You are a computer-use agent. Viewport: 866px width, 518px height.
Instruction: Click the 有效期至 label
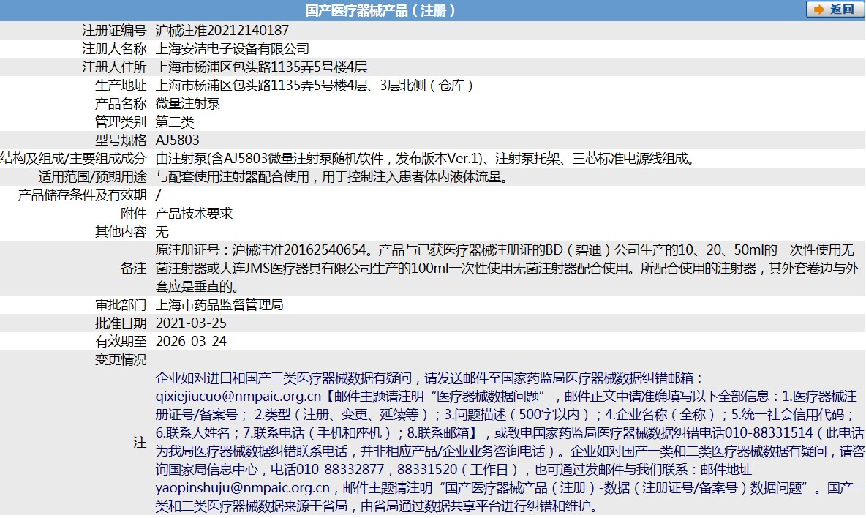[121, 341]
